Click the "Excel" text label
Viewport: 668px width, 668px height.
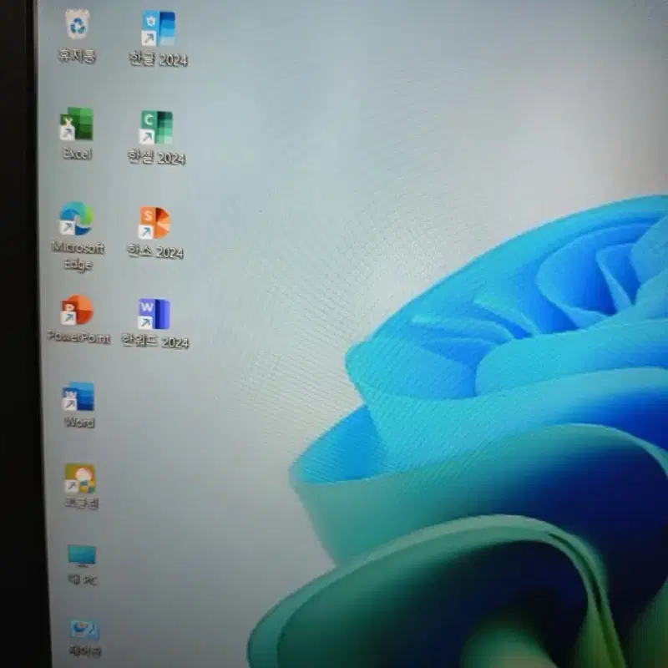click(x=77, y=154)
